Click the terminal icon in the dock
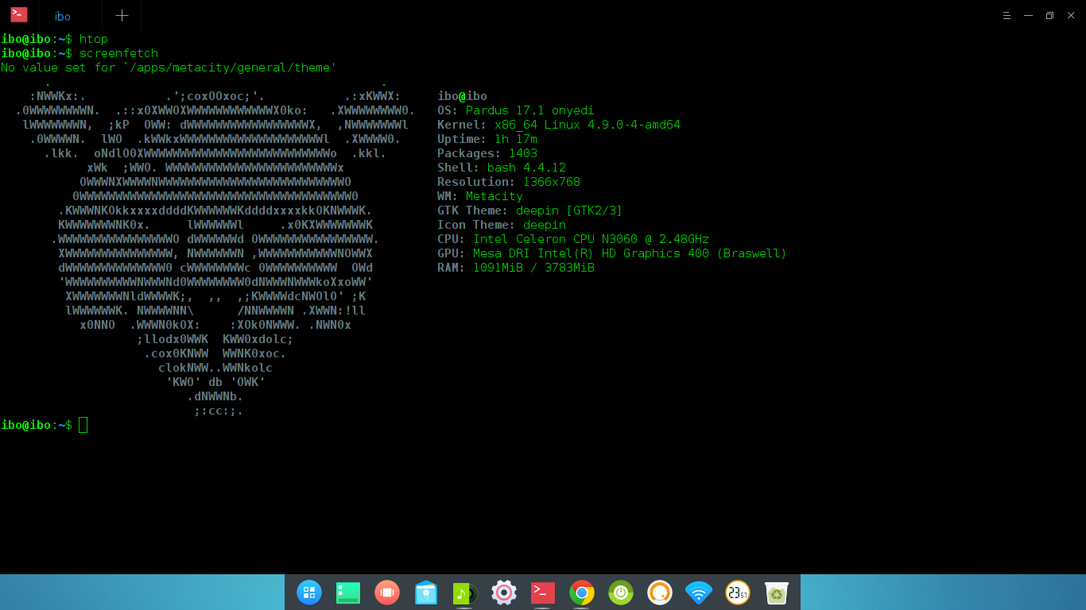This screenshot has width=1086, height=610. coord(543,593)
